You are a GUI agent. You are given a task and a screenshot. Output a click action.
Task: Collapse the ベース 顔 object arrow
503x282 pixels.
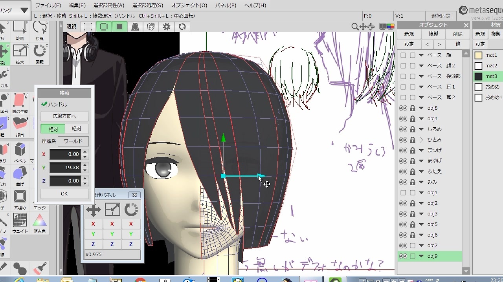[421, 55]
